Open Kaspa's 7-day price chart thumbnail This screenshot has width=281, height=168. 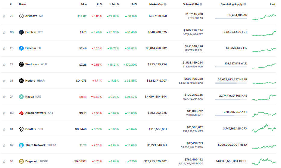264,97
